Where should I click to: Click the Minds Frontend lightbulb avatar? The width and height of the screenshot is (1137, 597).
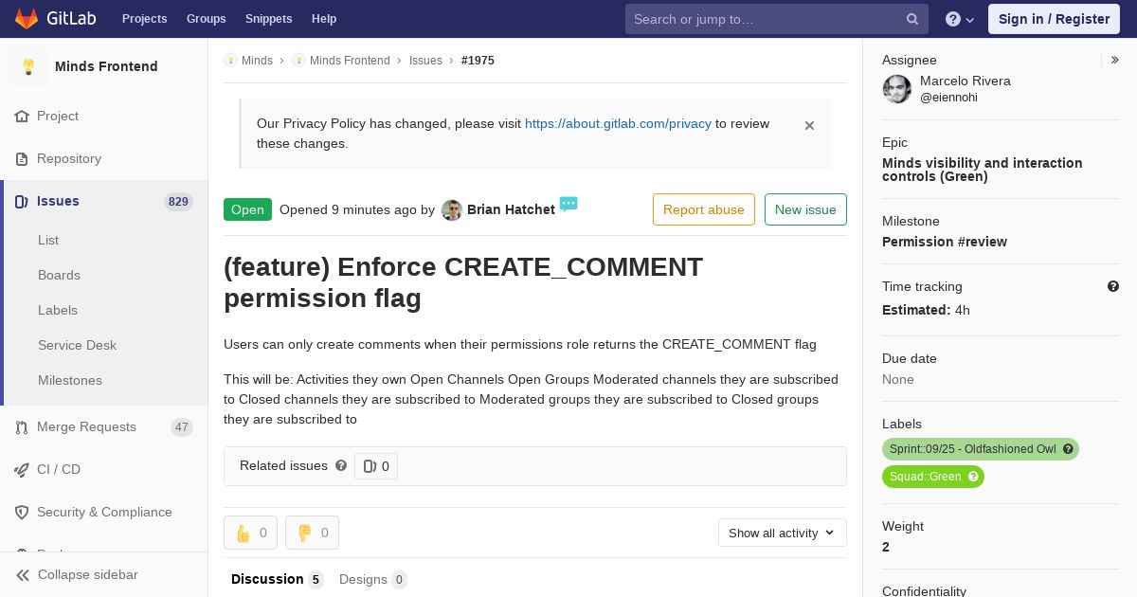coord(28,66)
